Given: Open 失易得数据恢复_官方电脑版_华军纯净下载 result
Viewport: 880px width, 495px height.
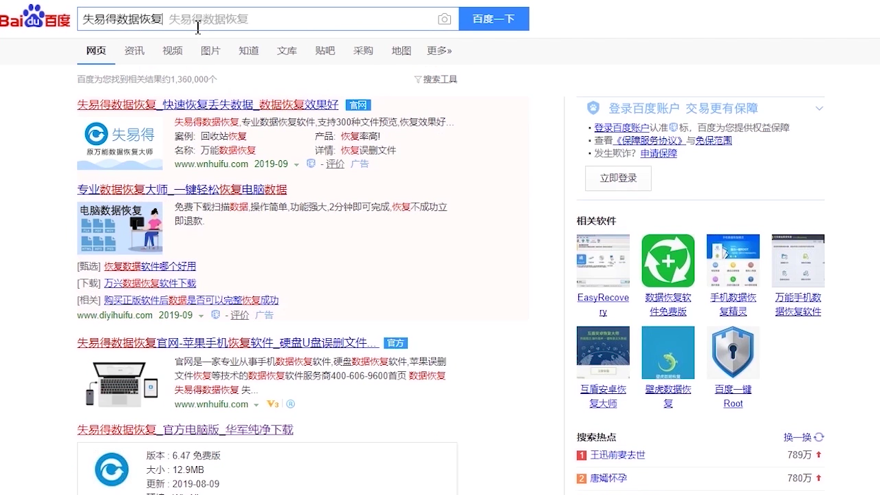Looking at the screenshot, I should point(185,430).
